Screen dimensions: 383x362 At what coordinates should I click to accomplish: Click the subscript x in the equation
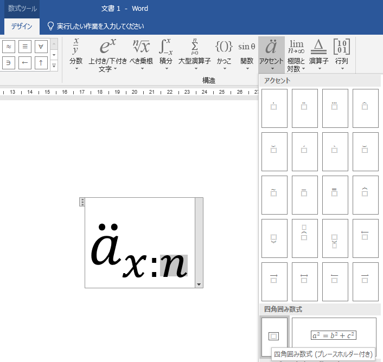coord(135,266)
